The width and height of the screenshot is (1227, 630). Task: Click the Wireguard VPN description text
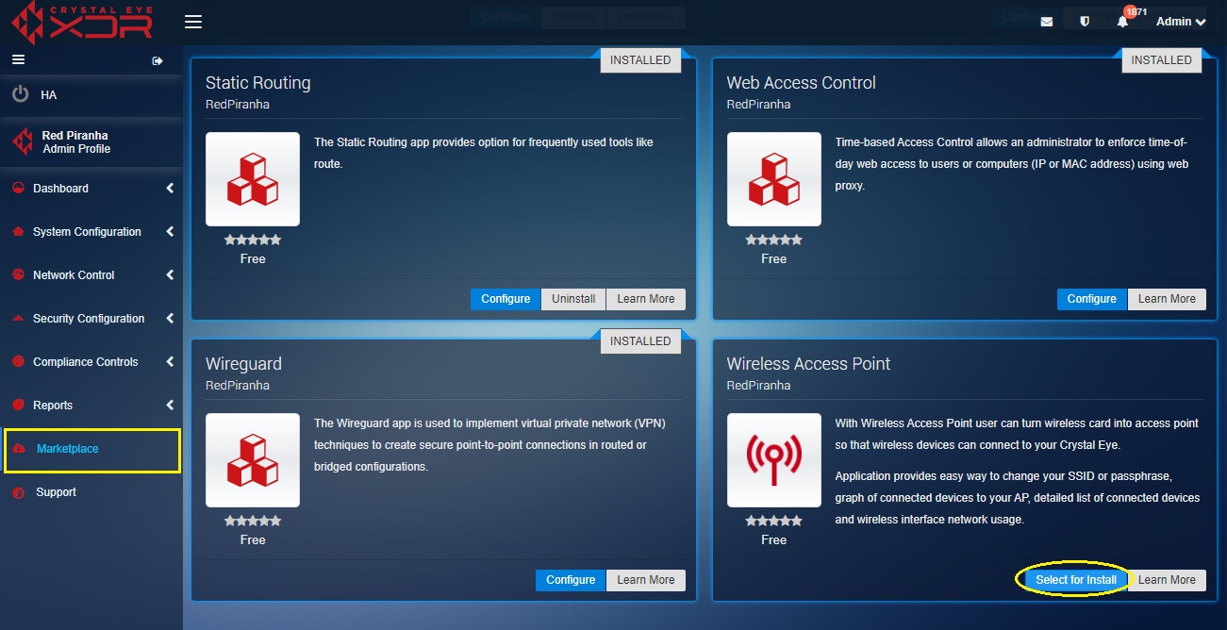[490, 445]
